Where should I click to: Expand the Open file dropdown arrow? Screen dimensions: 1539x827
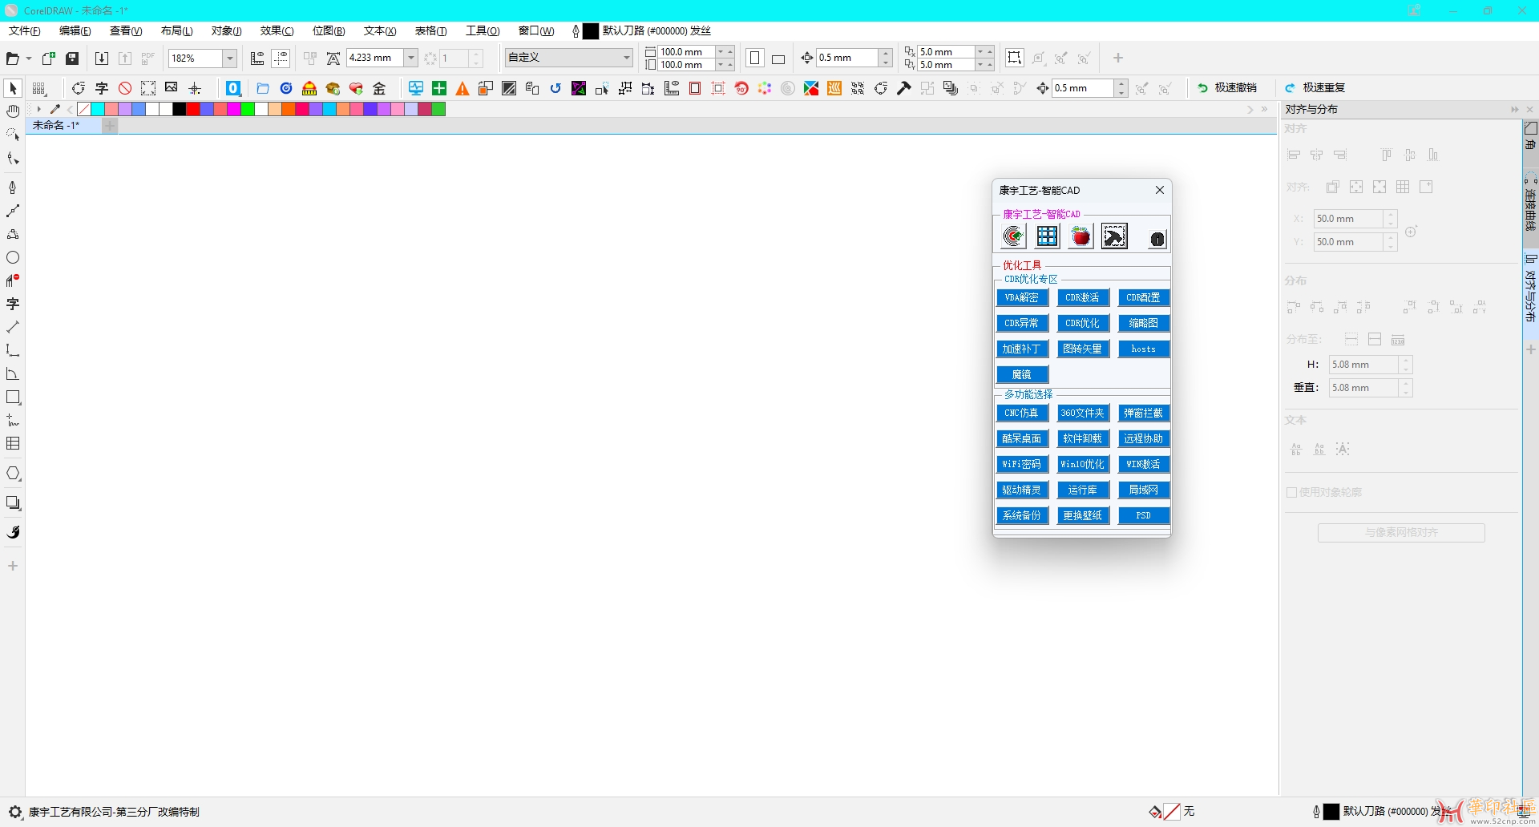point(29,58)
